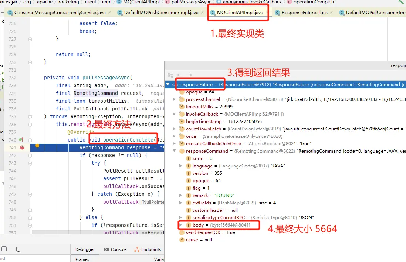
Task: Expand the body byte array node
Action: (x=181, y=225)
